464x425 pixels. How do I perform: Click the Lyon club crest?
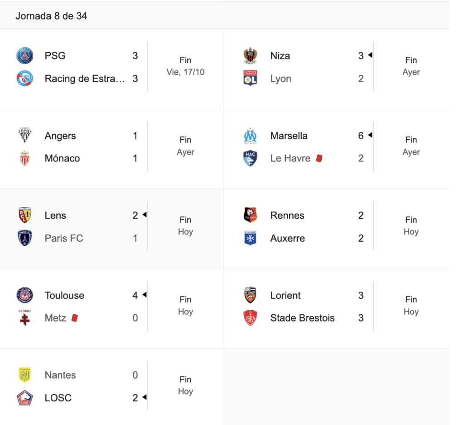tap(251, 78)
